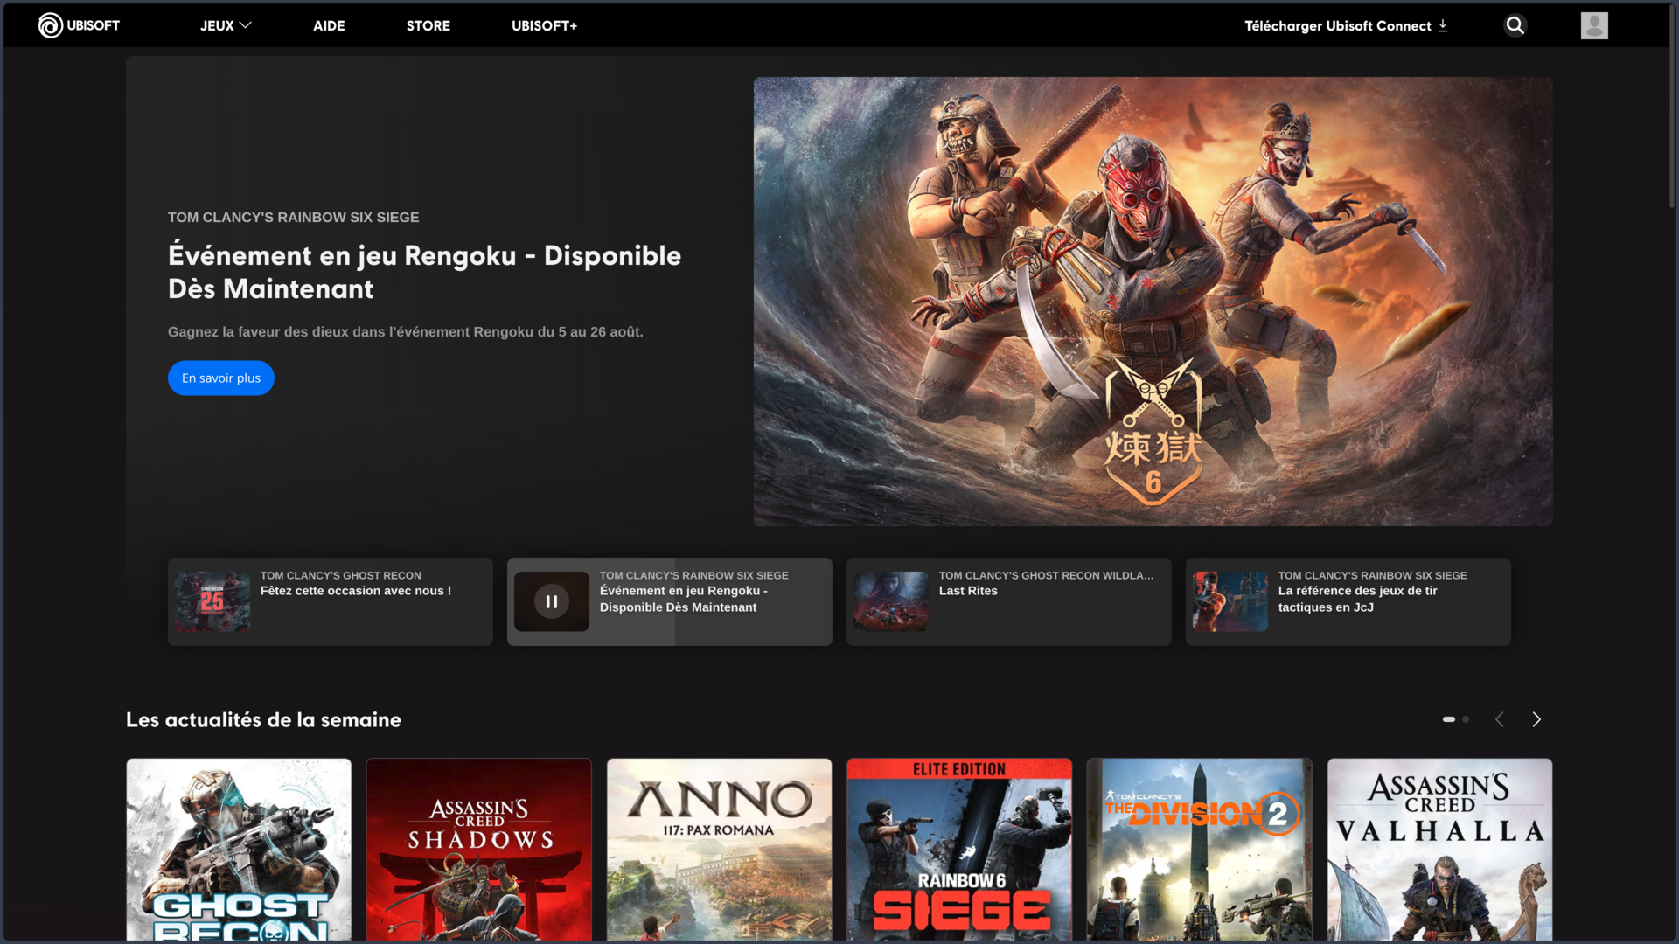This screenshot has width=1679, height=944.
Task: Open the search magnifier icon
Action: [x=1515, y=25]
